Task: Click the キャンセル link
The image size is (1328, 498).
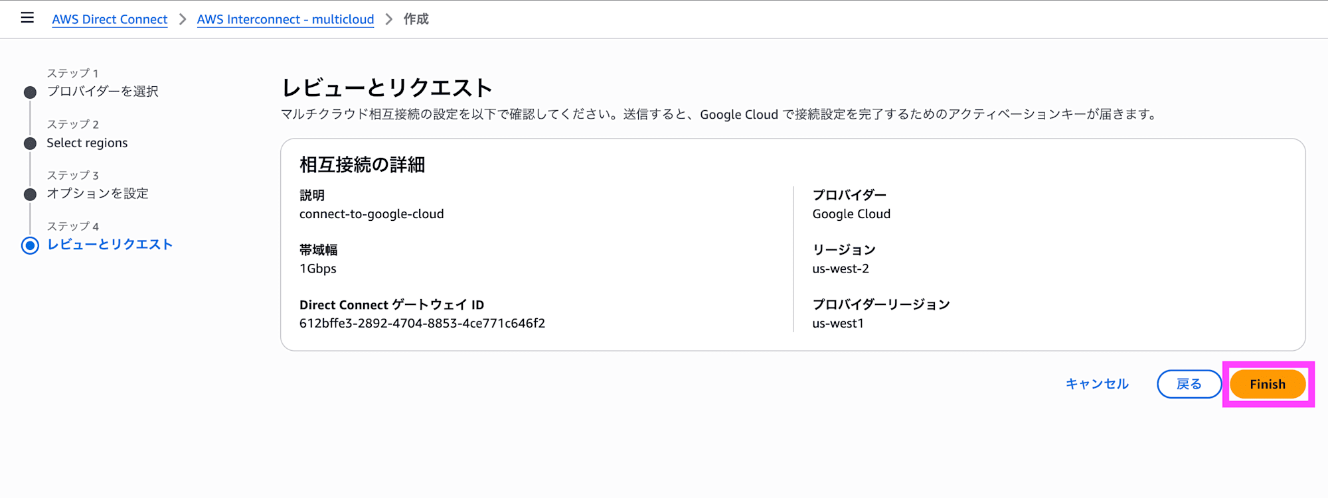Action: pyautogui.click(x=1097, y=384)
